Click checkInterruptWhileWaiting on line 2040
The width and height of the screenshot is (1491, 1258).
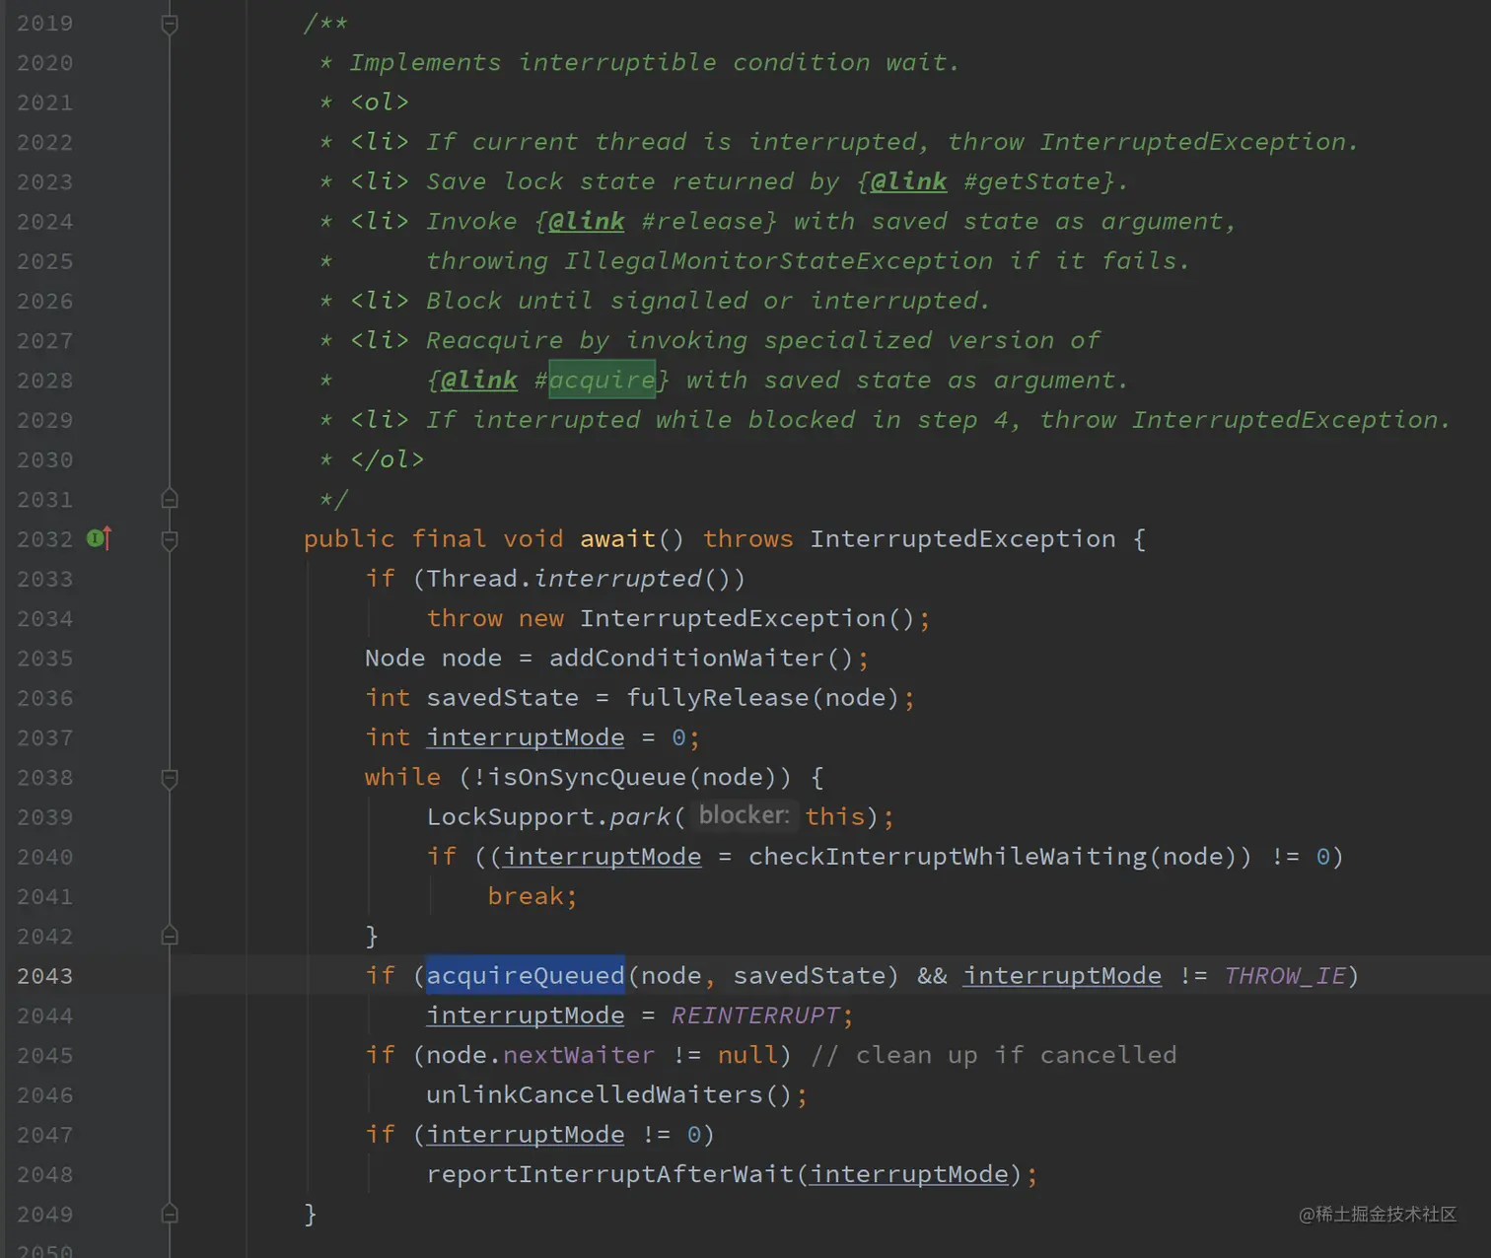point(948,856)
